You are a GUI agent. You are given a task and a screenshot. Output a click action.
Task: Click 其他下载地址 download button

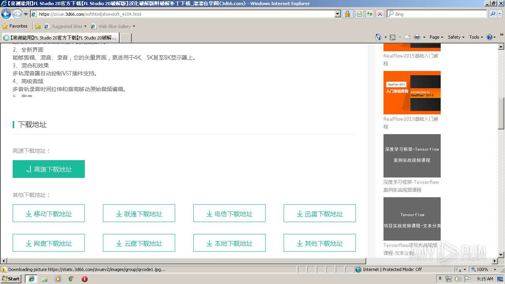click(320, 243)
